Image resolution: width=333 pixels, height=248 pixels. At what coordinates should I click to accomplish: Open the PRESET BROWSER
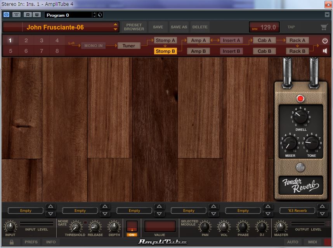pyautogui.click(x=135, y=27)
